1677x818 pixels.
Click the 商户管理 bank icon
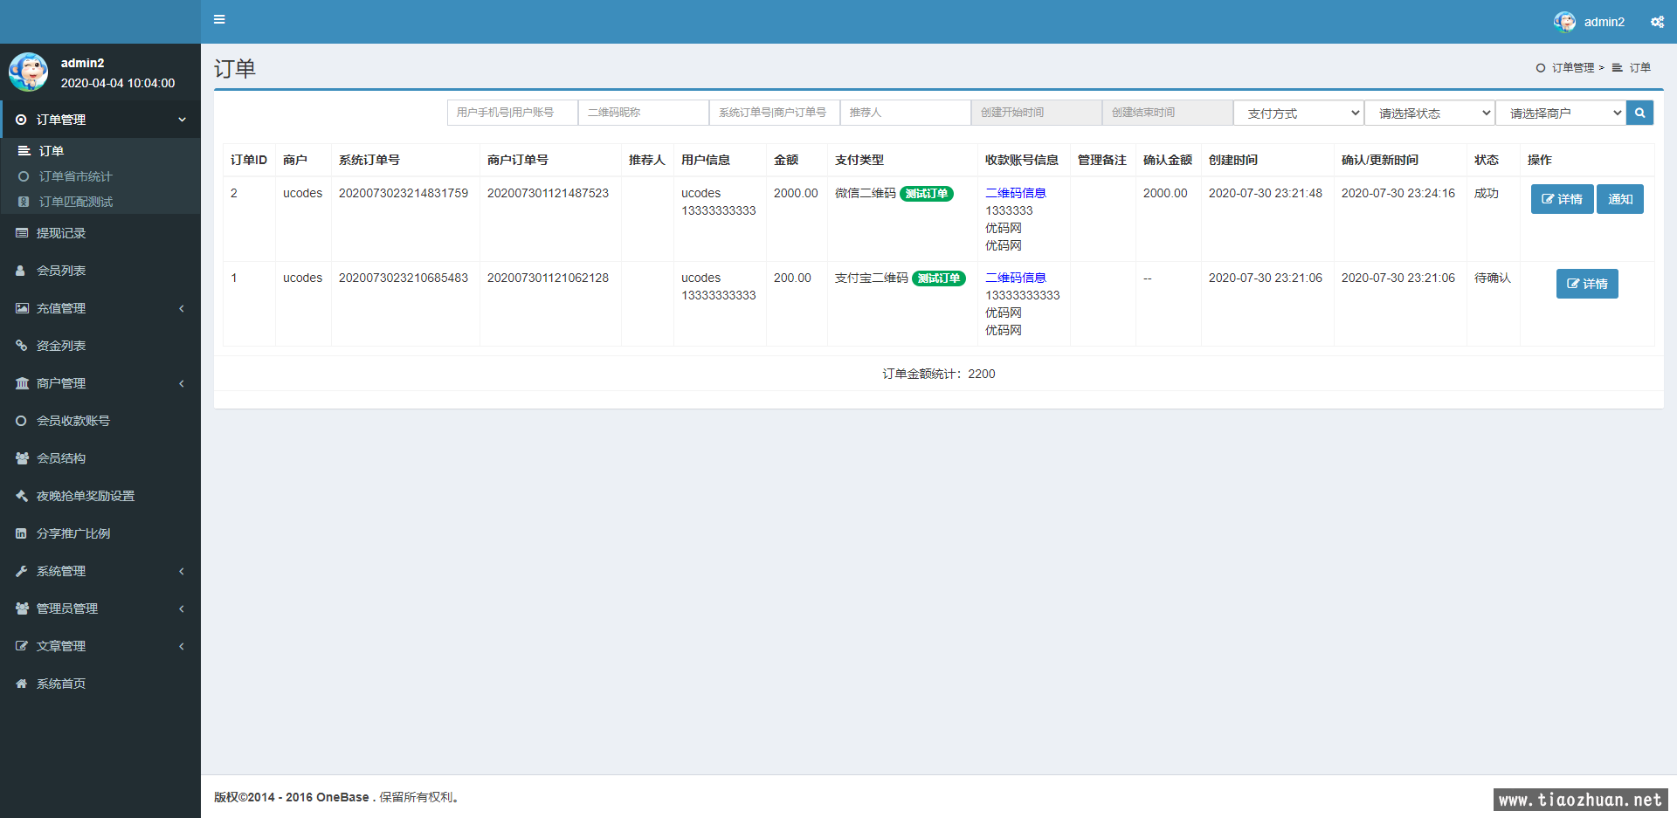tap(22, 383)
